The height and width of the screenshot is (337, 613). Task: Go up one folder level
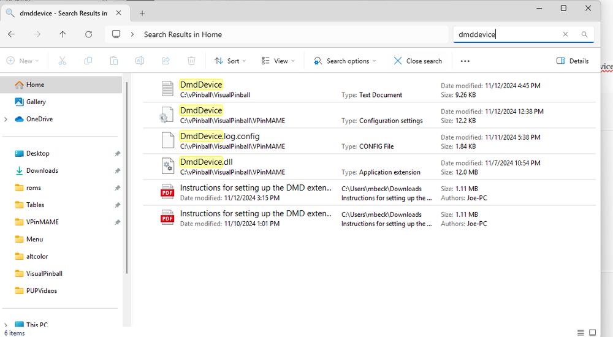[63, 34]
